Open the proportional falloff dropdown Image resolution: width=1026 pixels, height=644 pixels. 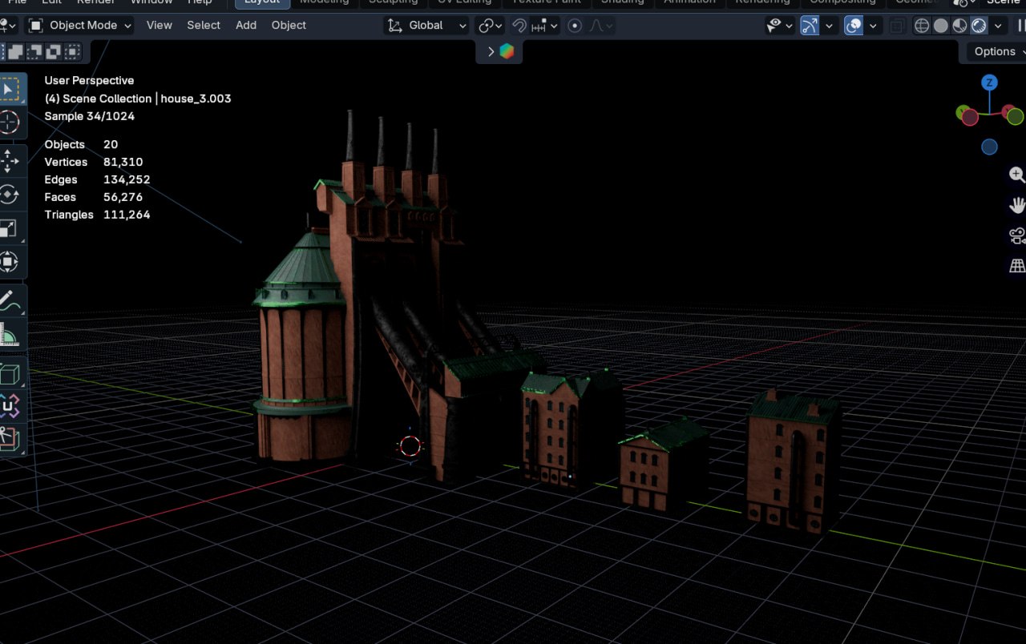pos(600,26)
